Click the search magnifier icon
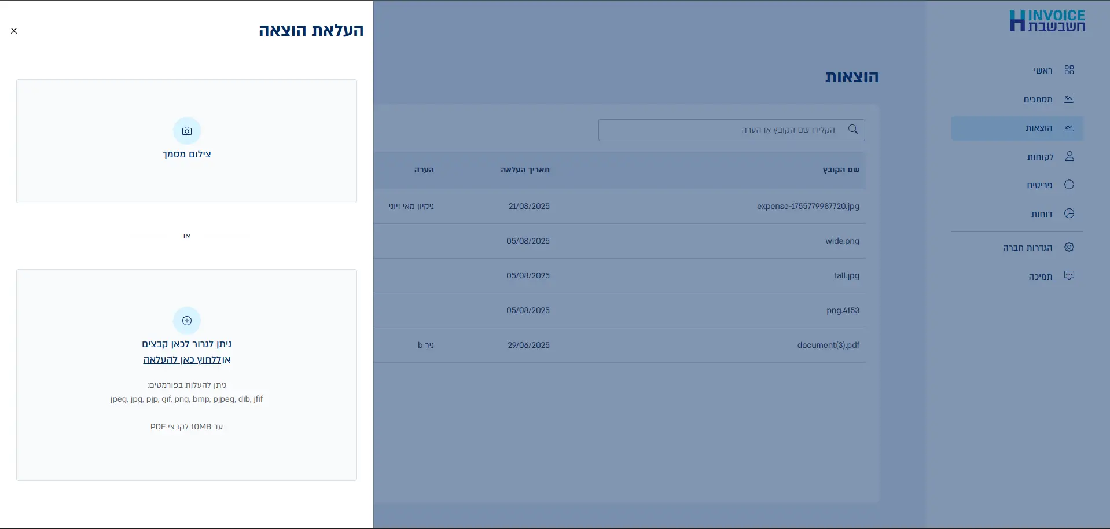The height and width of the screenshot is (529, 1110). (x=852, y=130)
